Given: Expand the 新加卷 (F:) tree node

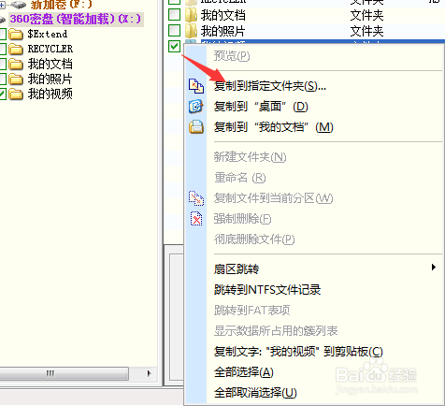Looking at the screenshot, I should tap(2, 5).
